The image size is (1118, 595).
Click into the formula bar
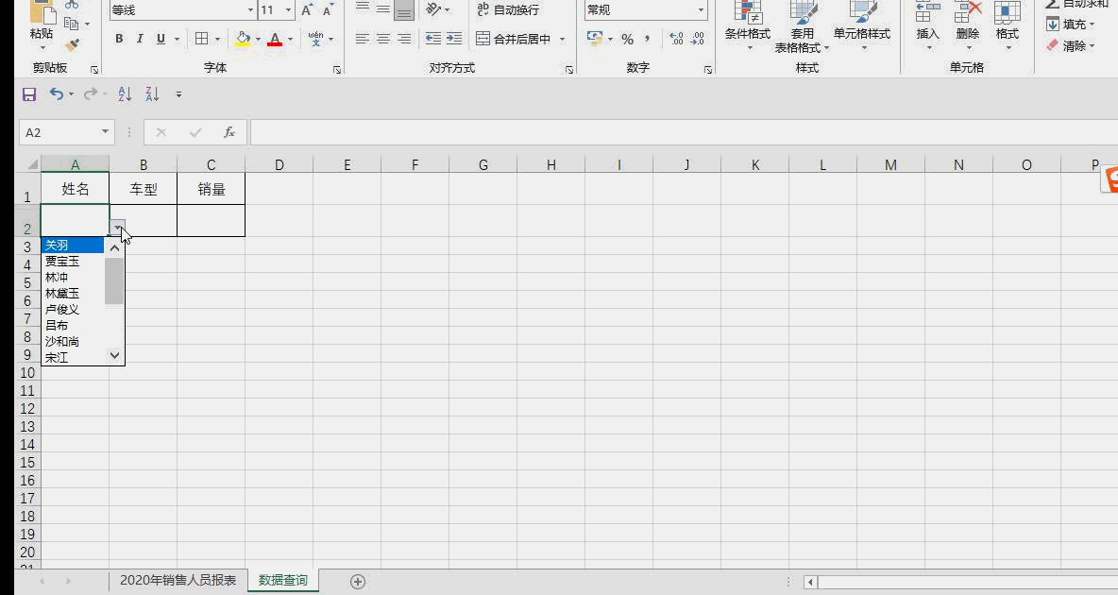click(683, 132)
